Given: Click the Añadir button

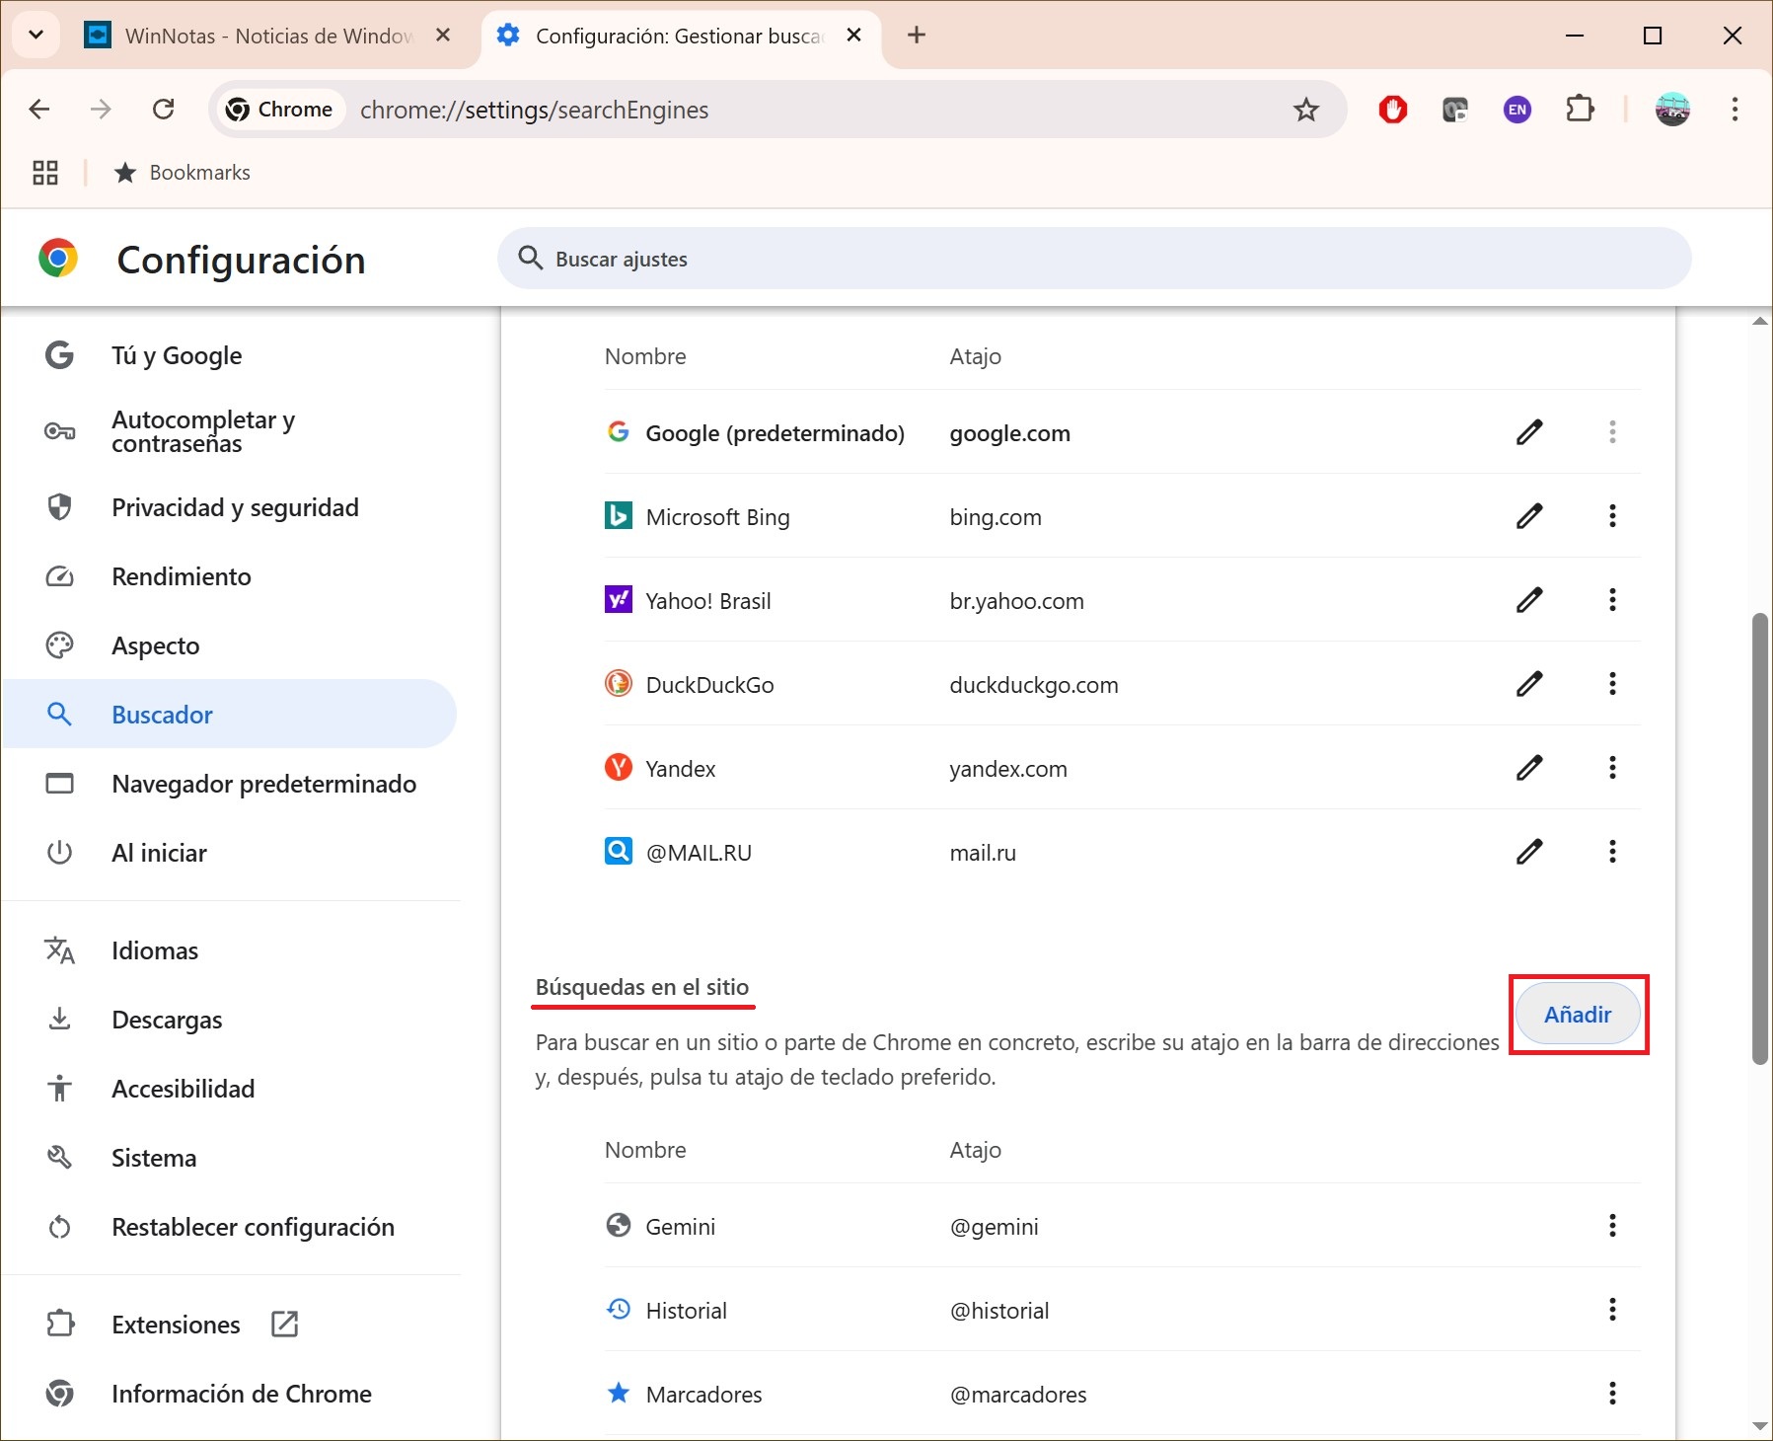Looking at the screenshot, I should click(x=1578, y=1015).
